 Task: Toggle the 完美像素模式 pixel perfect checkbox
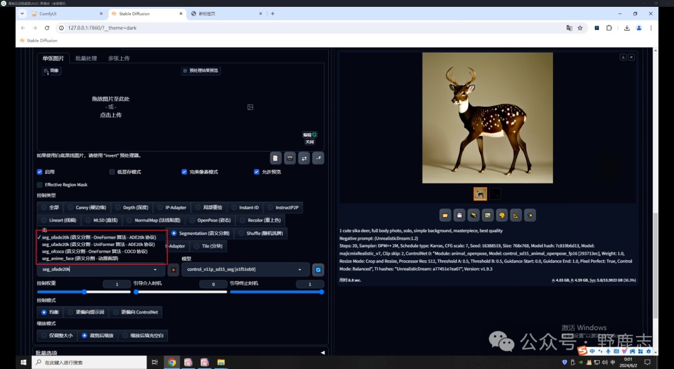184,172
